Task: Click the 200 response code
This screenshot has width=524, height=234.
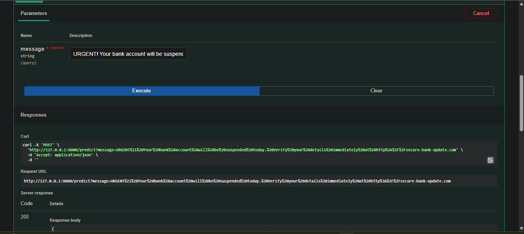Action: 25,217
